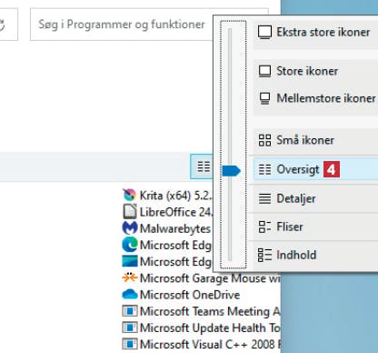The width and height of the screenshot is (378, 353).
Task: Select Microsoft Update Health Tools entry
Action: (201, 328)
